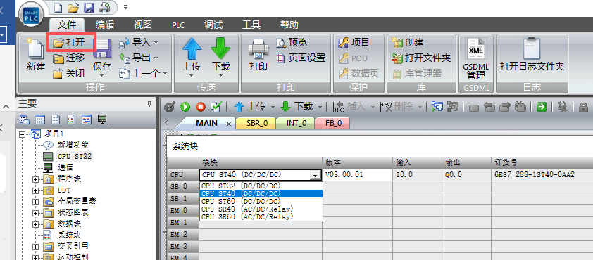
Task: Click quick access print icon
Action: (104, 7)
